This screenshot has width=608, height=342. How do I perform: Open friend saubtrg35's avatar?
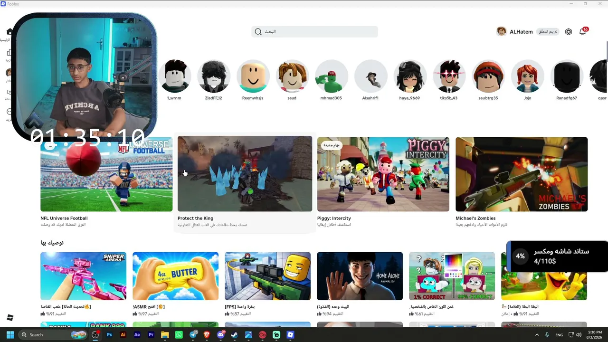pyautogui.click(x=488, y=76)
